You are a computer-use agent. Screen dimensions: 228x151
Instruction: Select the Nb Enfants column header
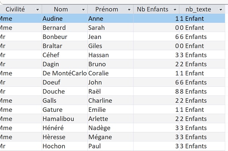click(152, 10)
